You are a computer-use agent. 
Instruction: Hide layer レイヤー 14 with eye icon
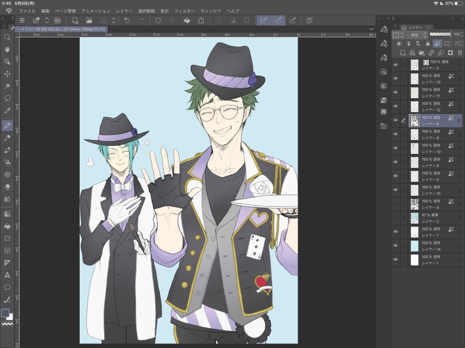[x=395, y=246]
